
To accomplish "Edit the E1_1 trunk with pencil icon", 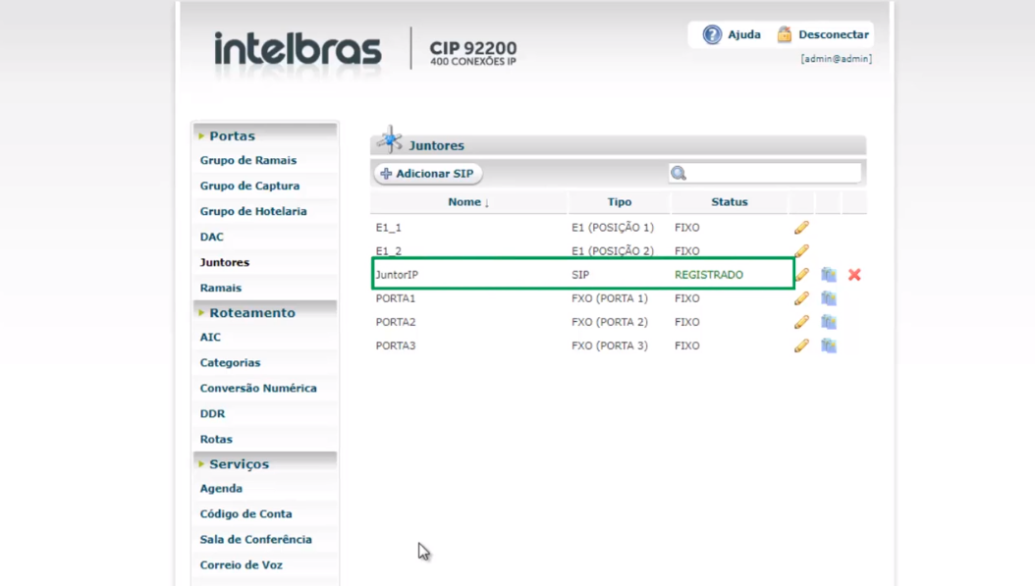I will pos(801,228).
